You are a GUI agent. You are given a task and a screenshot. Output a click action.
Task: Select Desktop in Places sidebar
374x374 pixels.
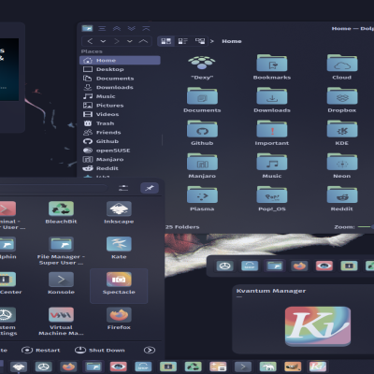(120, 69)
